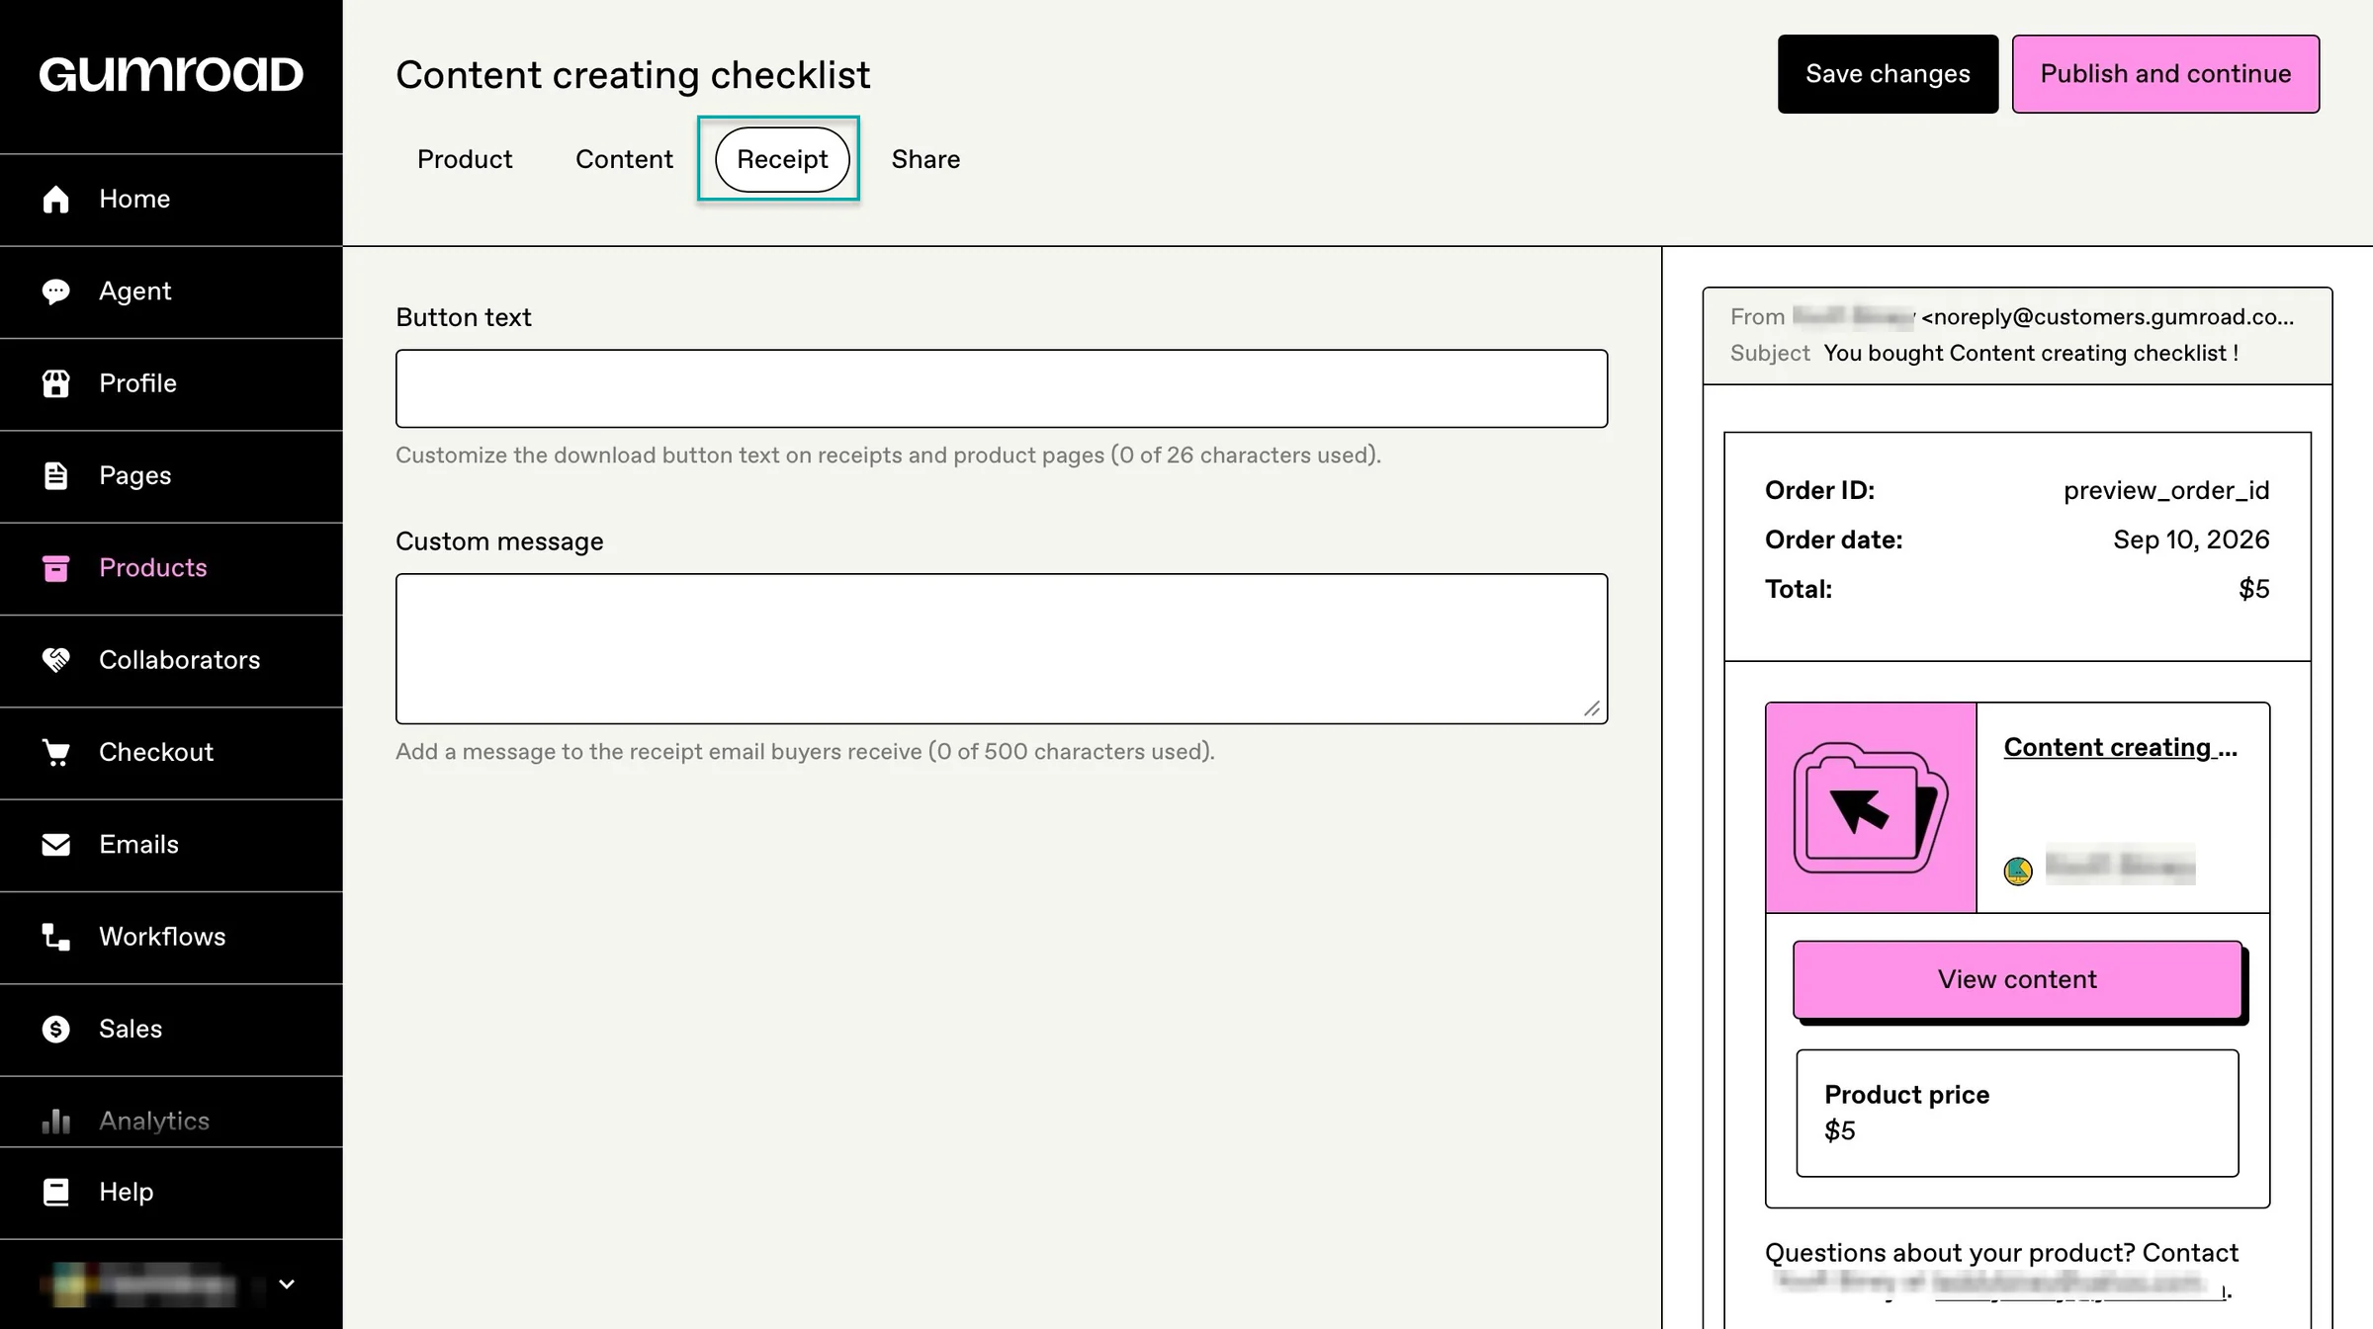Open Emails section
2373x1329 pixels.
[x=171, y=845]
